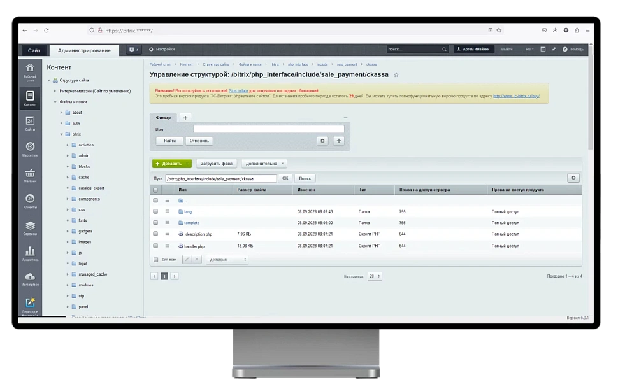
Task: Expand the components folder in the tree
Action: 68,199
